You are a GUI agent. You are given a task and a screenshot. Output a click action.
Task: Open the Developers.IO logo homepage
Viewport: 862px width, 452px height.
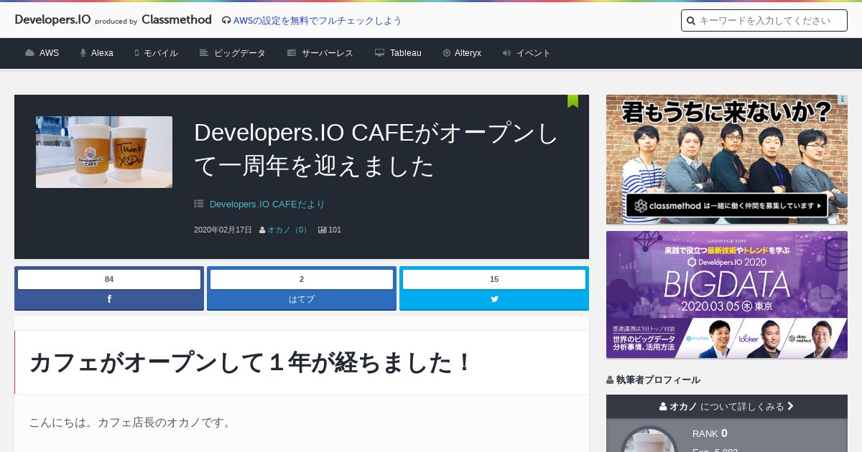52,19
